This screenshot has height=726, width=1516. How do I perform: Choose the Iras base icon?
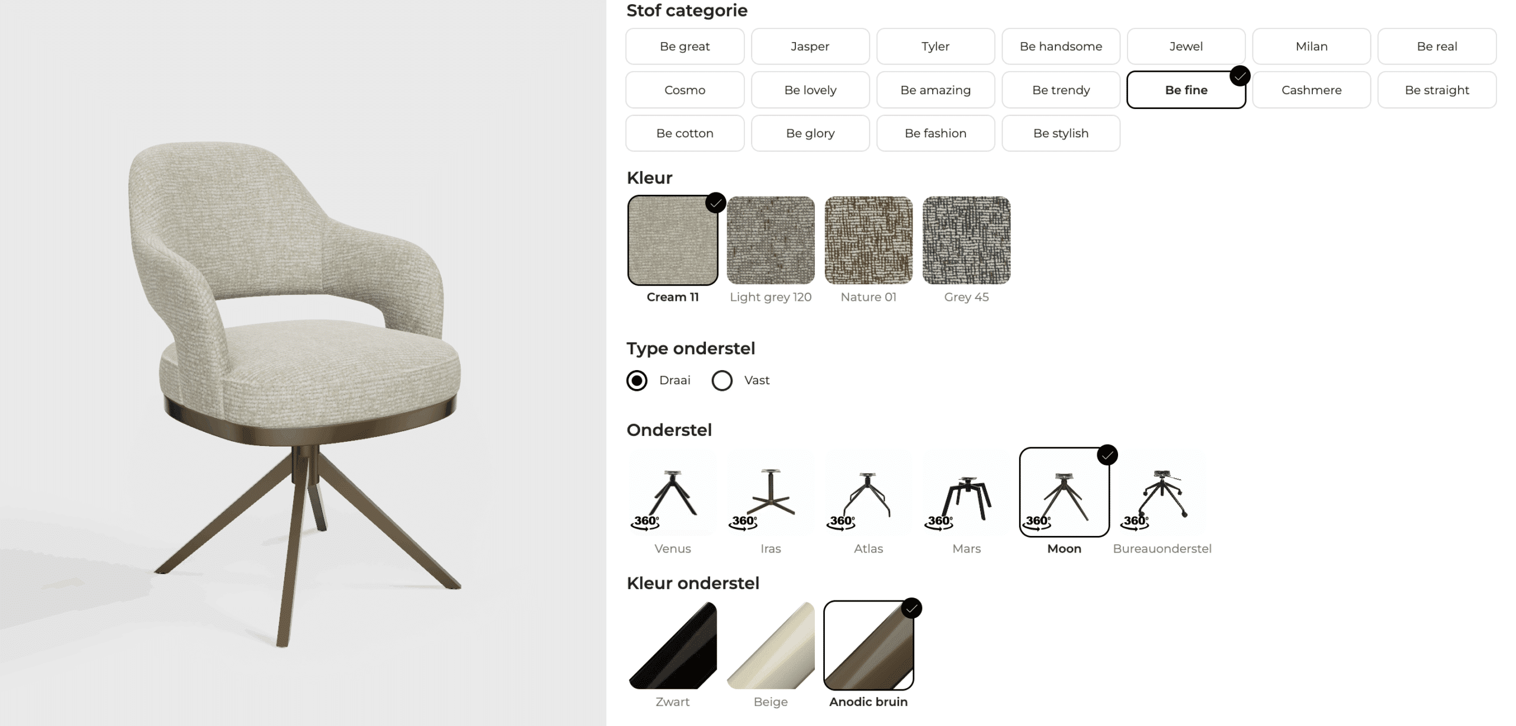click(x=770, y=492)
